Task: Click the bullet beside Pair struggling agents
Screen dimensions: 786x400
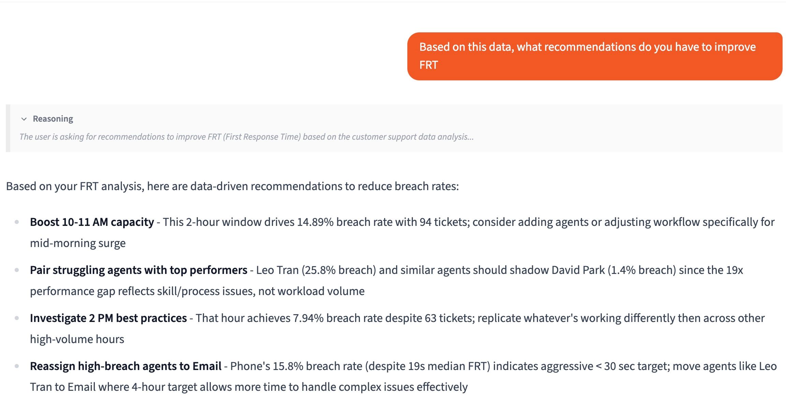Action: coord(17,269)
